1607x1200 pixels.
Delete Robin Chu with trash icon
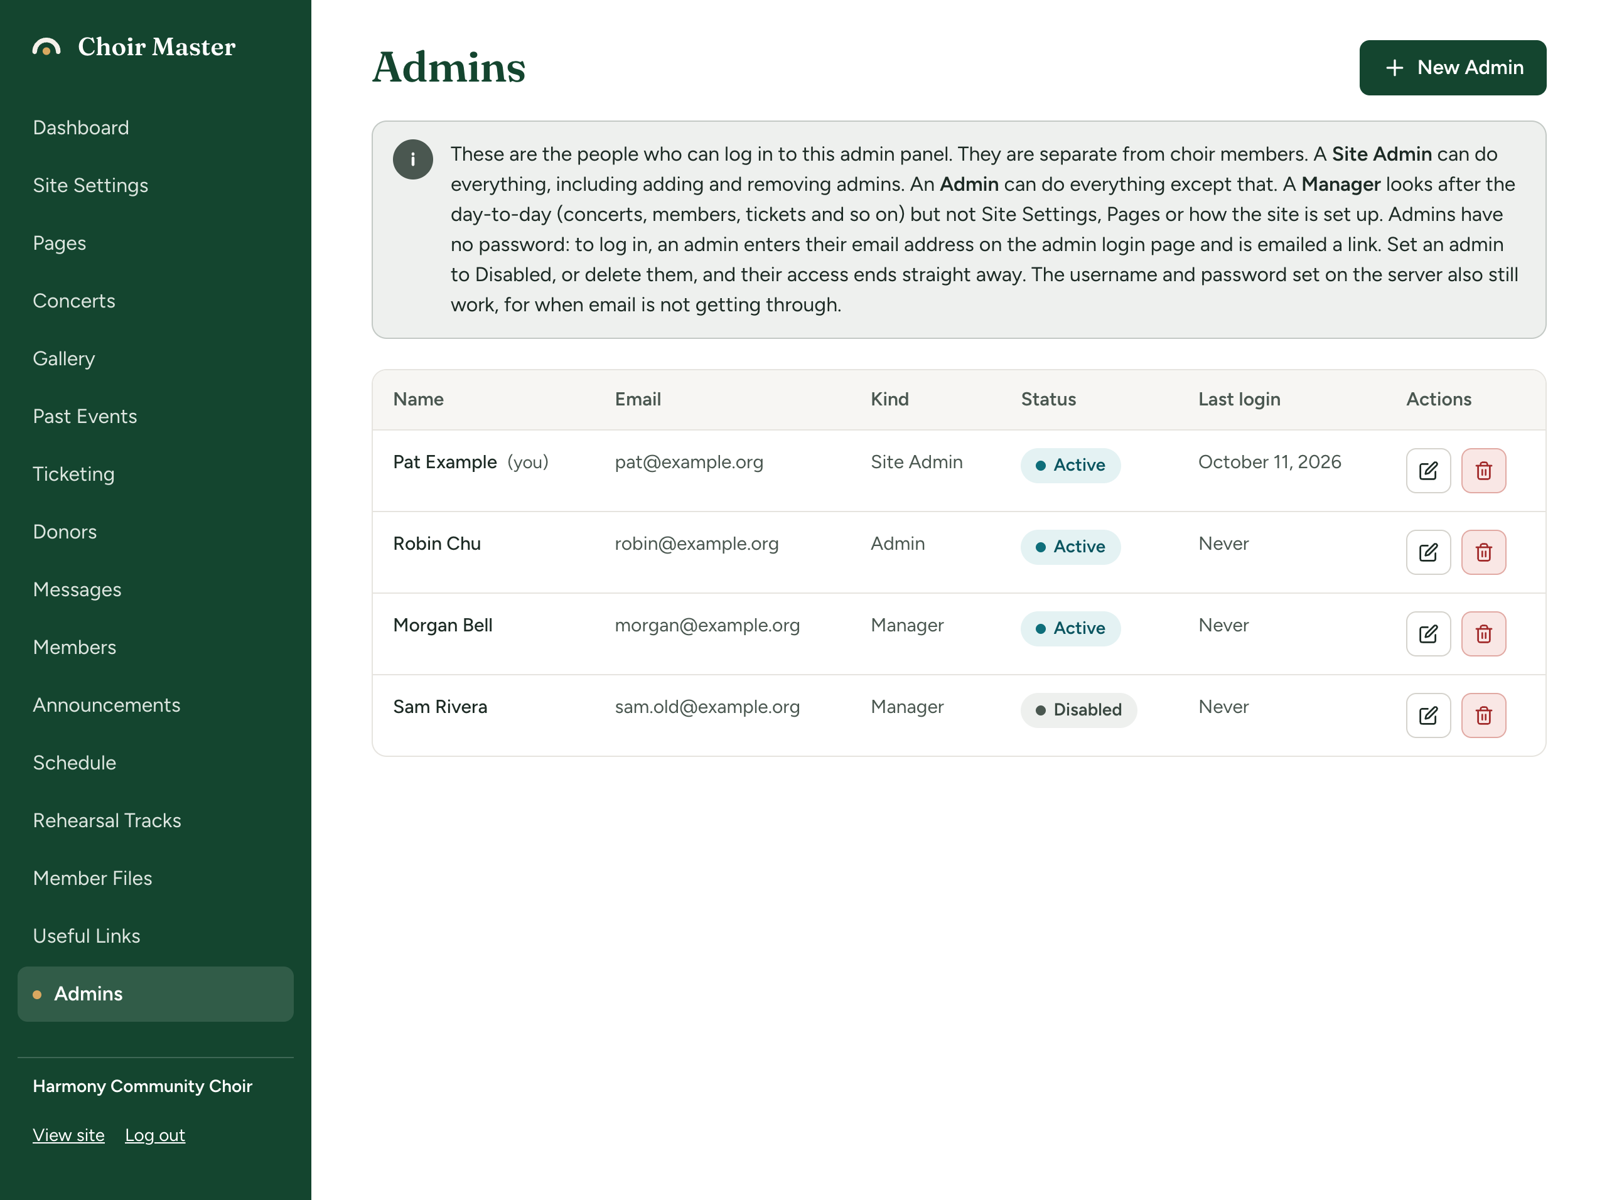tap(1483, 552)
